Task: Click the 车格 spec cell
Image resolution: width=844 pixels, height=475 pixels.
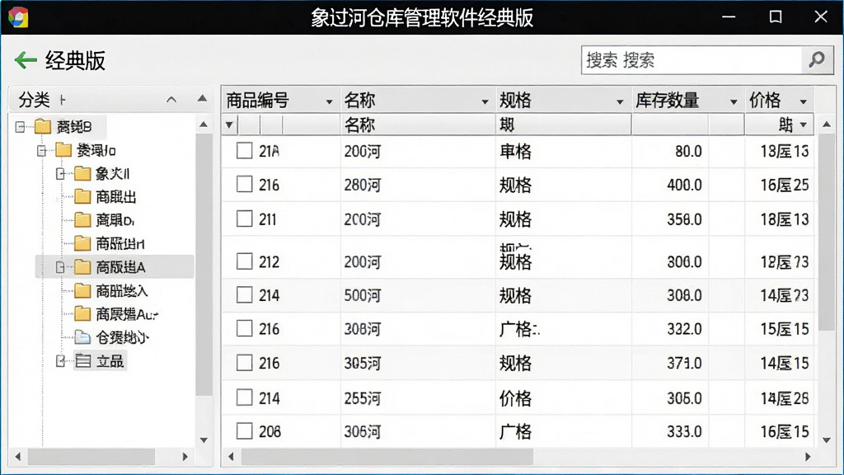Action: 515,152
